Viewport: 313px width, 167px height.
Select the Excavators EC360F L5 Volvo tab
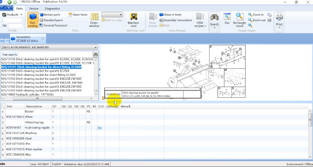28,39
